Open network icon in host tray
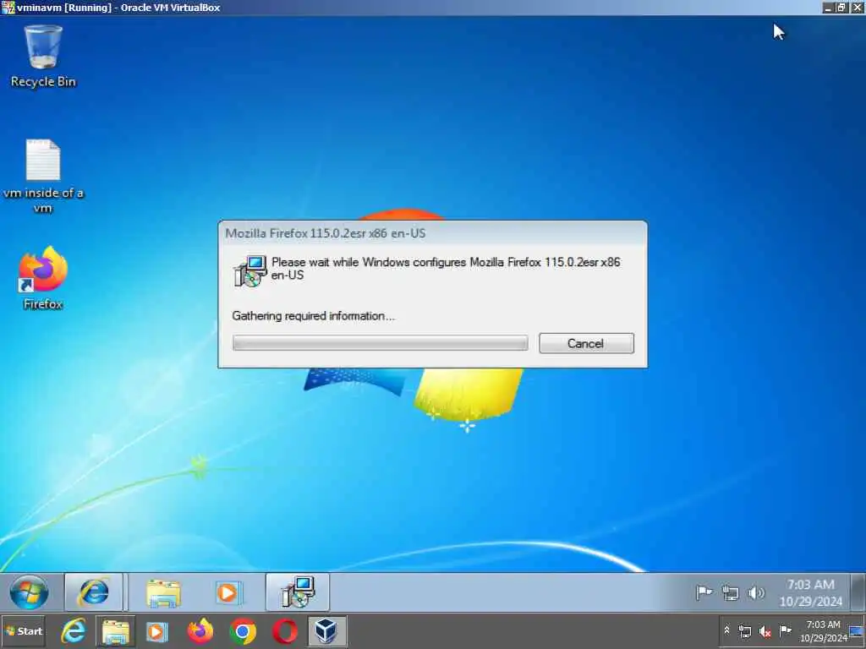 point(744,631)
